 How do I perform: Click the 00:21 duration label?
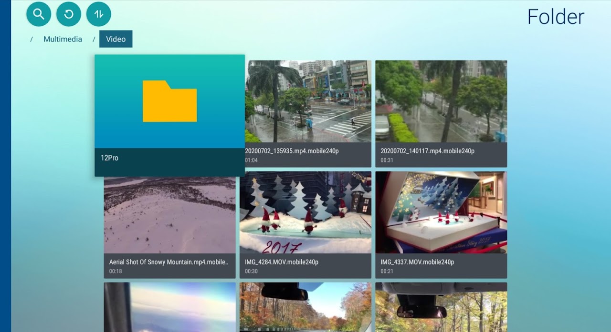coord(387,272)
